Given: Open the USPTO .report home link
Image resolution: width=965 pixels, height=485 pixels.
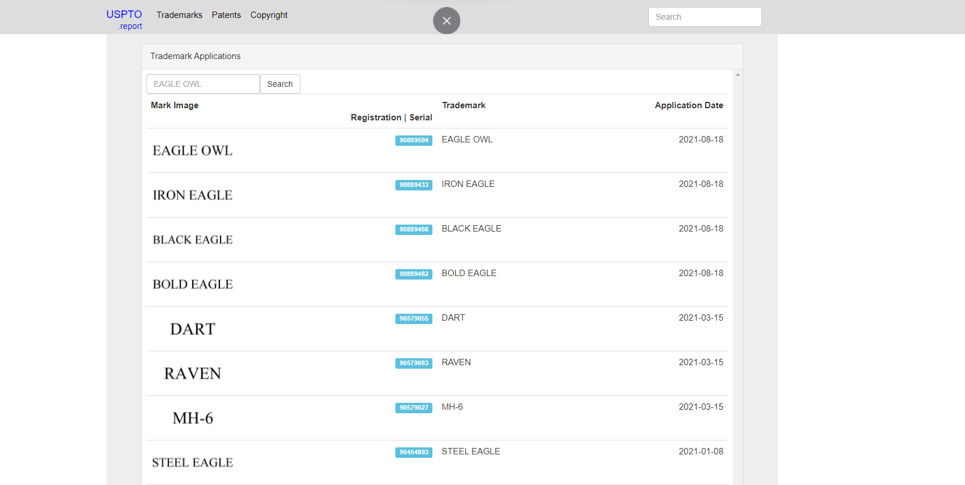Looking at the screenshot, I should 124,20.
